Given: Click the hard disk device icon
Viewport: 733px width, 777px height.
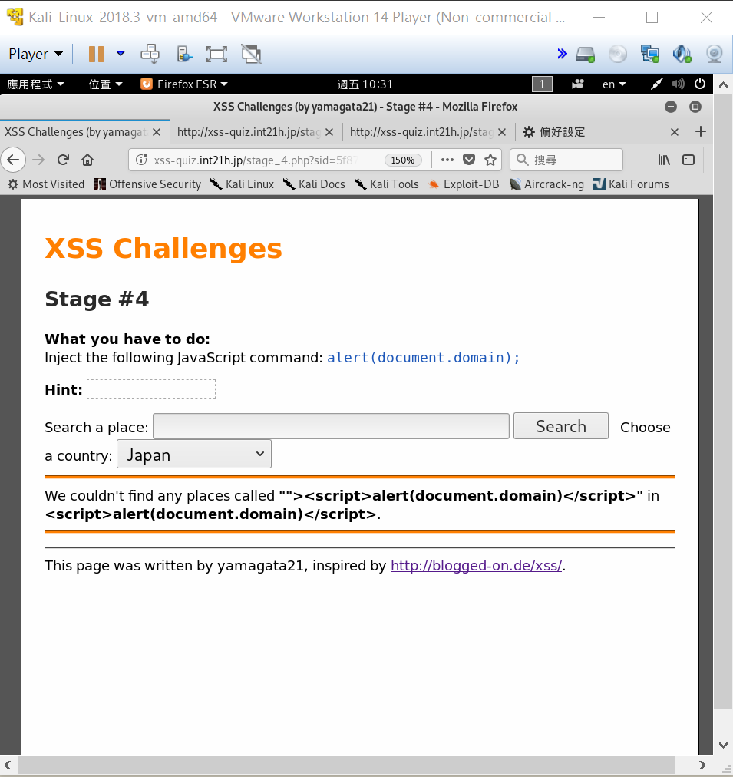Looking at the screenshot, I should [586, 54].
